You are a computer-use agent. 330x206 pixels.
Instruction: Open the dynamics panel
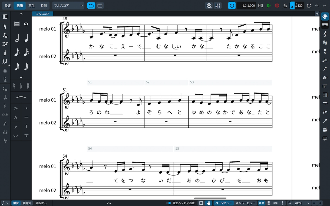point(325,69)
